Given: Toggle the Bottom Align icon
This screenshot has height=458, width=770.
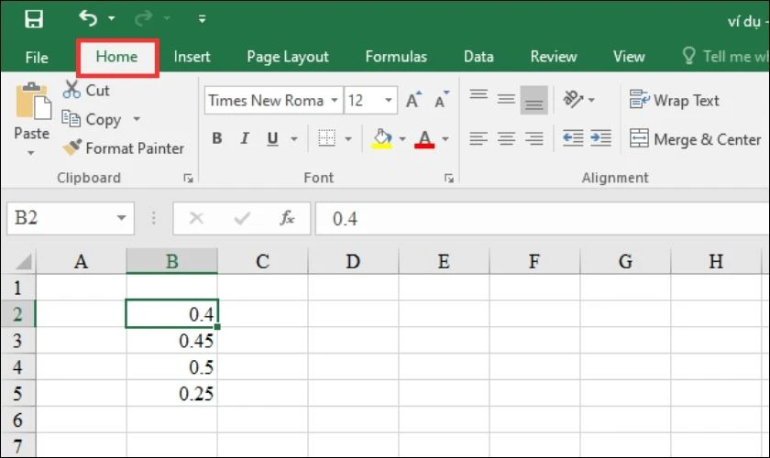Looking at the screenshot, I should (534, 100).
